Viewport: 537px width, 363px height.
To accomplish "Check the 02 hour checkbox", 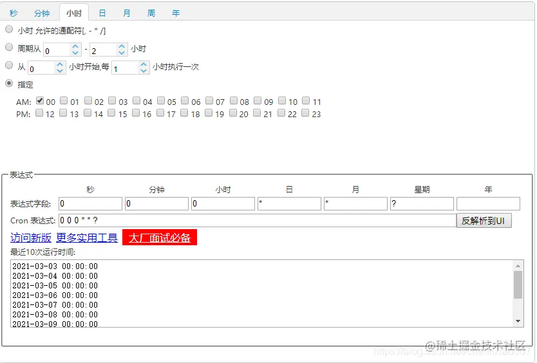I will 88,100.
